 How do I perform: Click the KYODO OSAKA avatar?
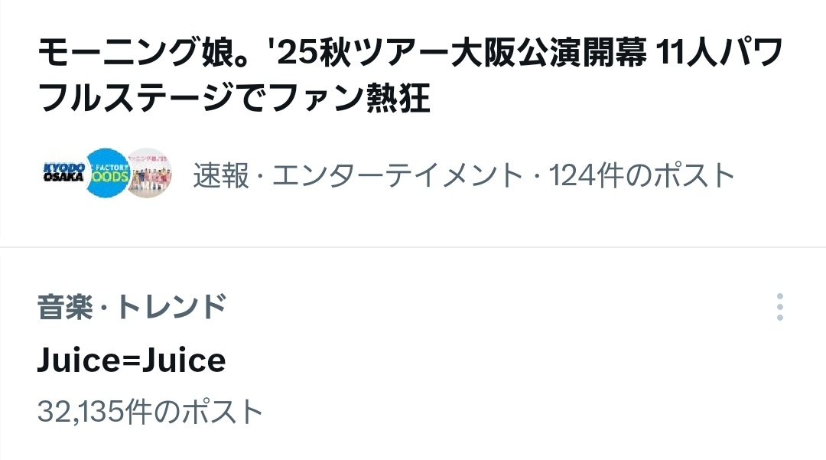(x=63, y=175)
